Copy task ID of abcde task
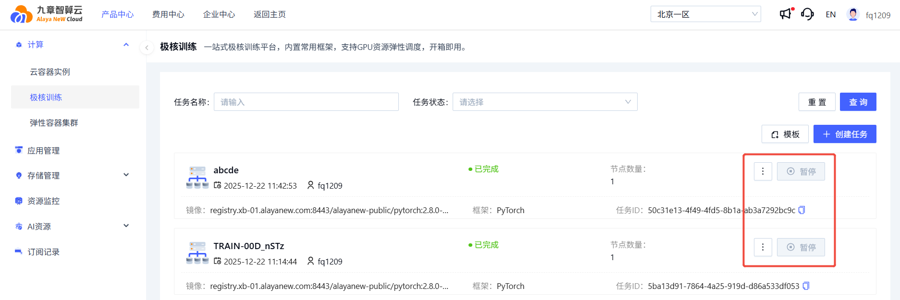The width and height of the screenshot is (900, 300). tap(801, 210)
